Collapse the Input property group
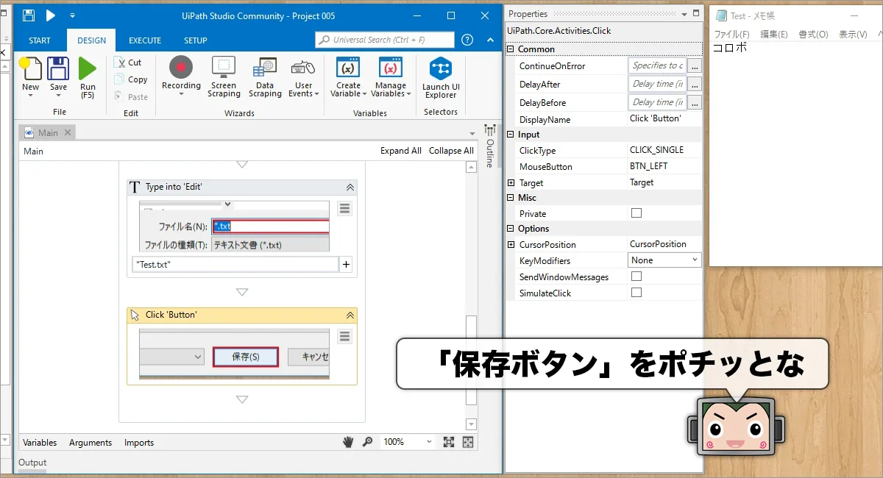This screenshot has width=883, height=478. click(x=511, y=135)
